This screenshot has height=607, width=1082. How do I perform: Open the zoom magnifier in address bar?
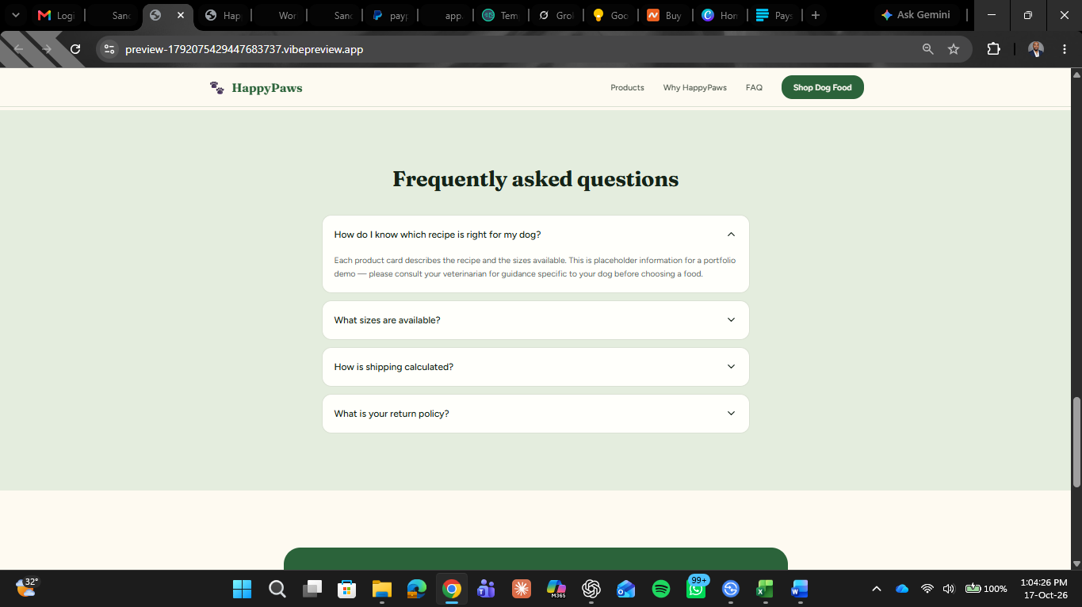coord(928,49)
